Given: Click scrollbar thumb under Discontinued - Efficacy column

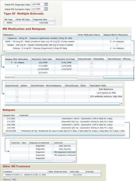Looking at the screenshot, I should coord(119,77).
